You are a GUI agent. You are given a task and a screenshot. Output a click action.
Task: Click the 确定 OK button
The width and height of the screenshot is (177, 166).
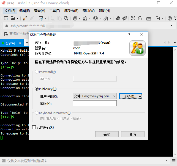click(107, 134)
